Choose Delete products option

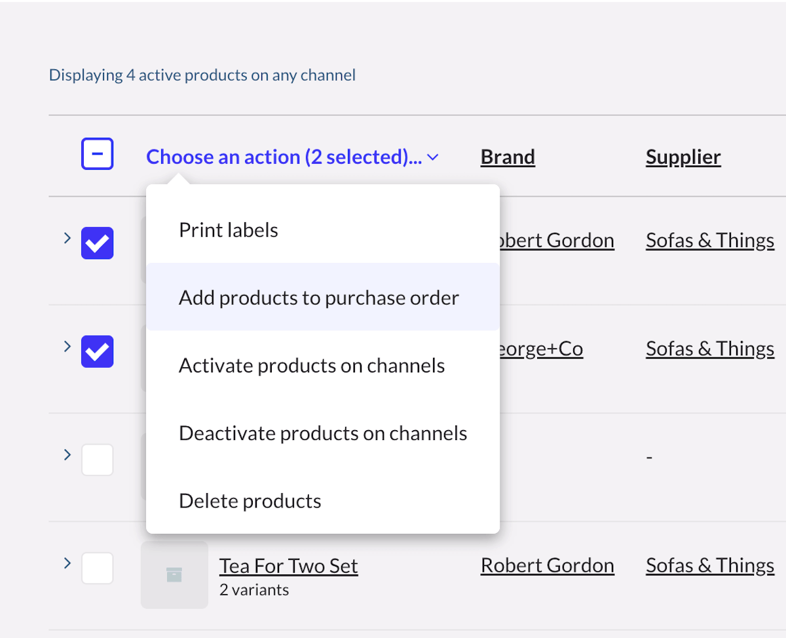pos(250,501)
